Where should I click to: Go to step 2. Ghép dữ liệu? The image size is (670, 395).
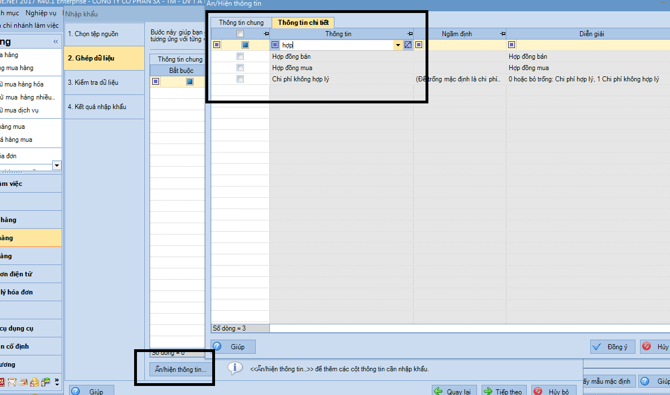pos(104,58)
